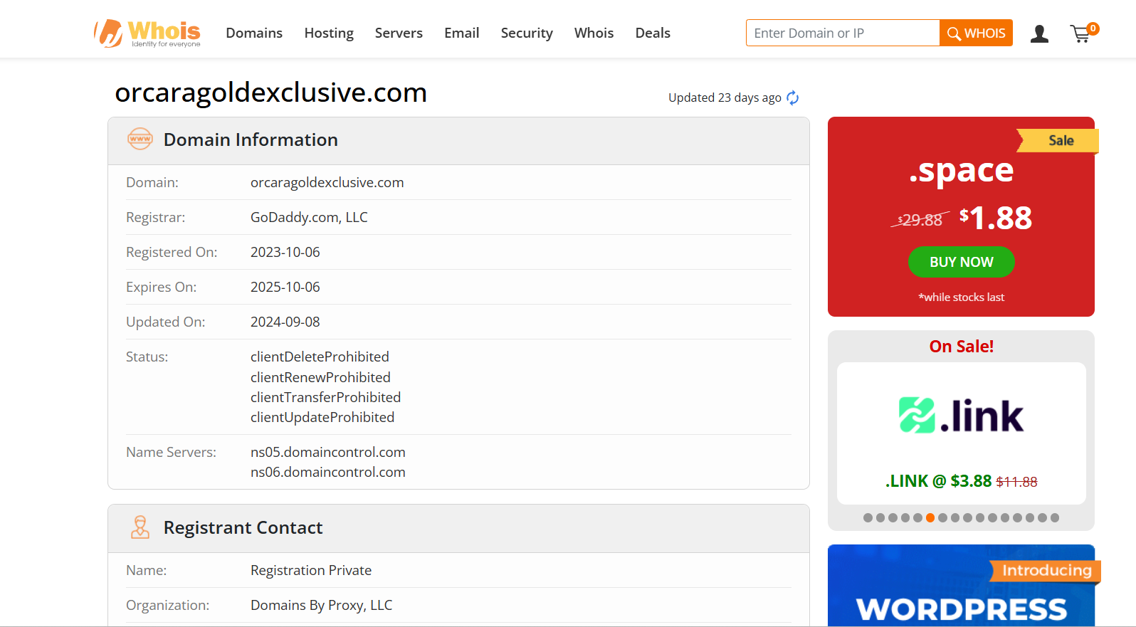Select the active orange carousel dot
1136x627 pixels.
coord(930,518)
